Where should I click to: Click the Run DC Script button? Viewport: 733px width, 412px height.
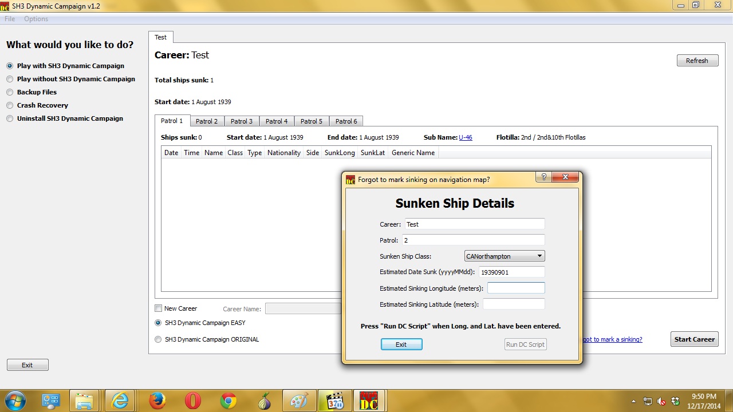pyautogui.click(x=526, y=344)
